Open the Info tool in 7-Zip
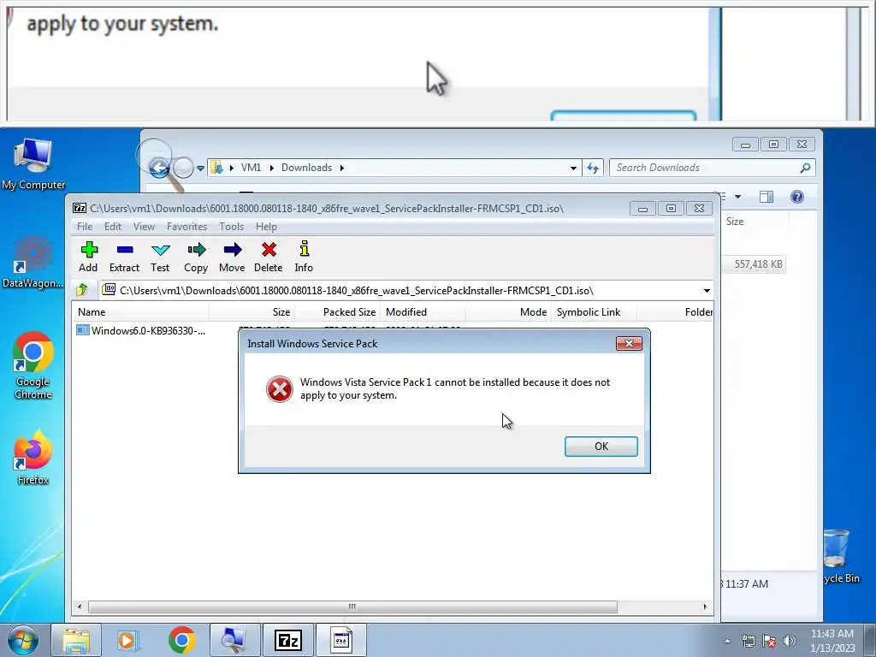Viewport: 876px width, 657px height. [304, 257]
